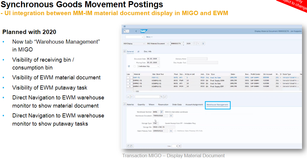Click the find magnifier icon beside search field
Image resolution: width=307 pixels, height=159 pixels.
pos(162,97)
